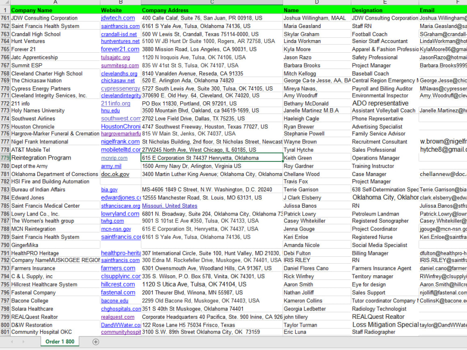Select the Registered Sonographer cell
The width and height of the screenshot is (467, 350).
(x=385, y=221)
